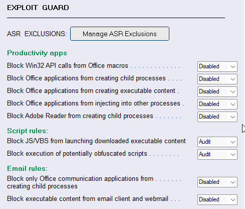Open Manage ASR Exclusions dialog

click(120, 34)
